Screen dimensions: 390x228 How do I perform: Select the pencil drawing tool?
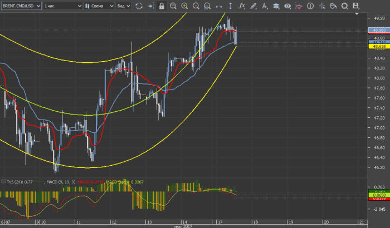[x=253, y=6]
